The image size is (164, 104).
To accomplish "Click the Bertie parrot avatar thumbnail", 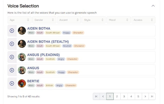I will click(22, 83).
